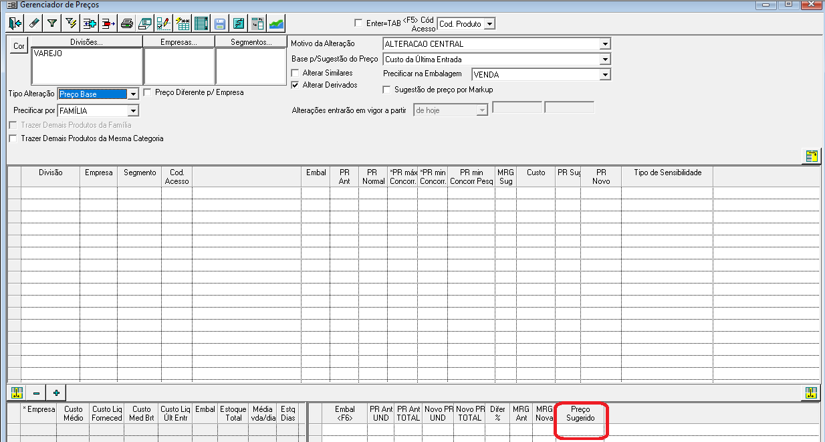Click the Novo PR UND column header

pos(439,413)
